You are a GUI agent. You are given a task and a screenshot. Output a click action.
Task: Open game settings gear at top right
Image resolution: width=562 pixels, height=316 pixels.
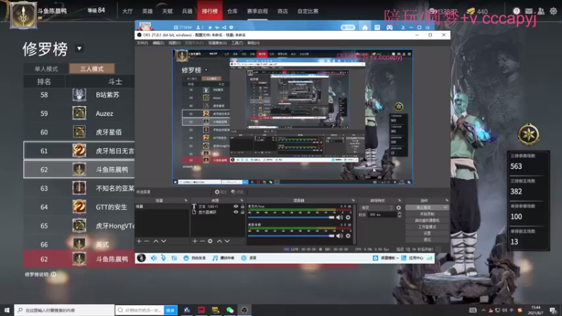point(554,11)
